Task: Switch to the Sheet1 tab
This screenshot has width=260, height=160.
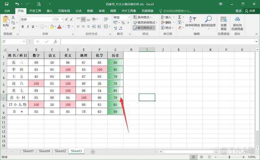Action: coord(28,151)
